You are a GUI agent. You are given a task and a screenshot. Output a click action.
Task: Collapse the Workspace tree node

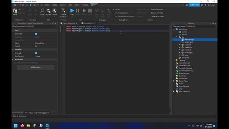(174, 29)
